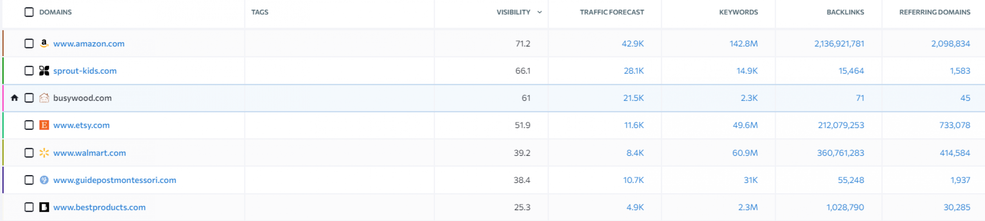985x221 pixels.
Task: Click the Guidepost Montessori favicon icon
Action: click(x=44, y=180)
